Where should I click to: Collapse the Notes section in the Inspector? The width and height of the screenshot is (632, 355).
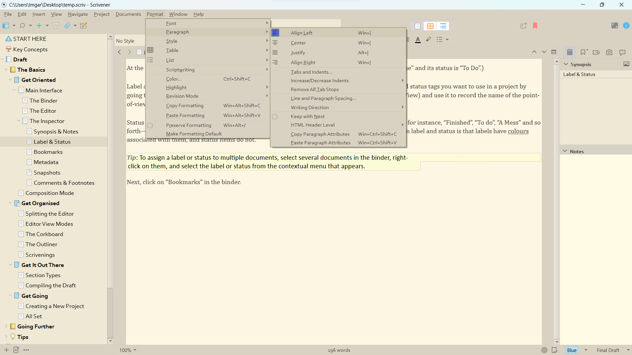point(565,151)
